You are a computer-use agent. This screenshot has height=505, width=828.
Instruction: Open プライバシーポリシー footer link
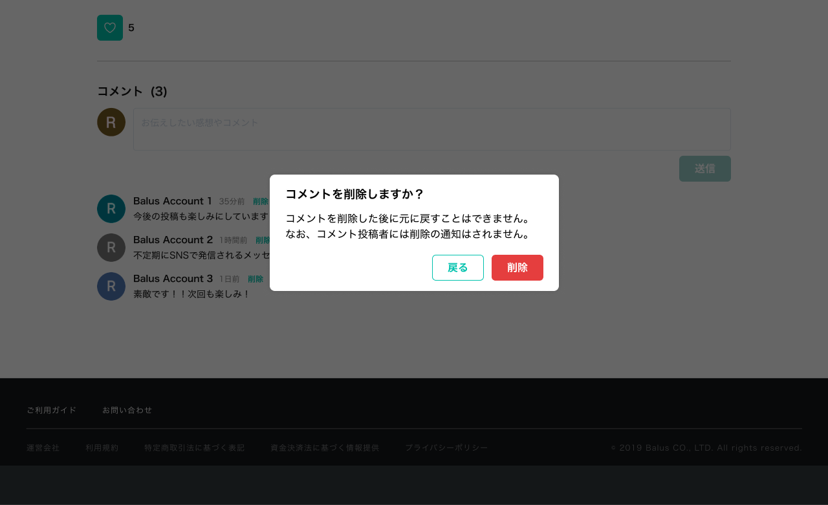point(446,447)
